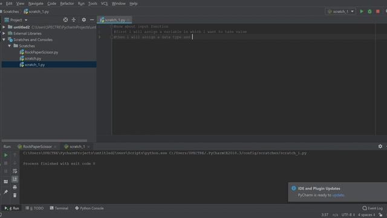Open the Help menu
The height and width of the screenshot is (218, 387).
(x=134, y=4)
